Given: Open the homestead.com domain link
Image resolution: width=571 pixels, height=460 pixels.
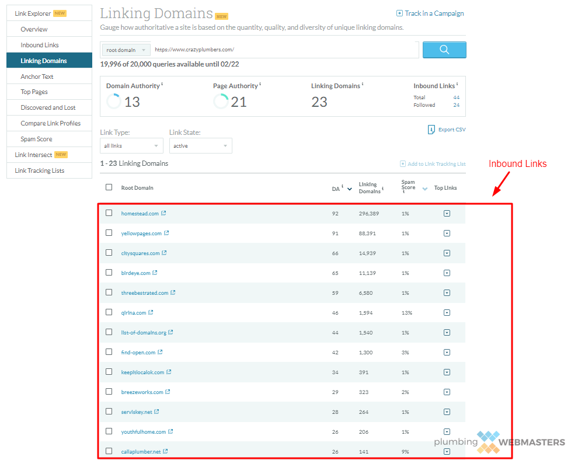Looking at the screenshot, I should [140, 214].
